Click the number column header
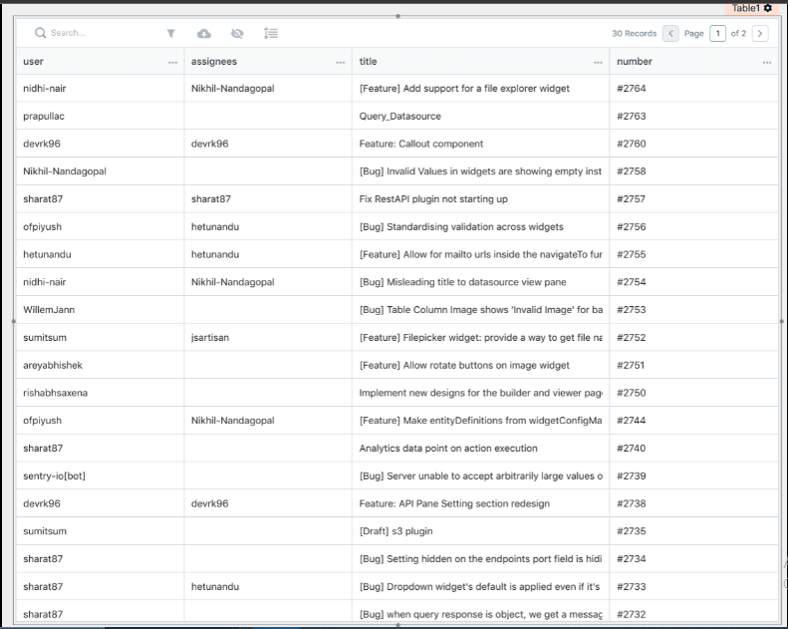Screen dimensions: 788x629 [694, 62]
